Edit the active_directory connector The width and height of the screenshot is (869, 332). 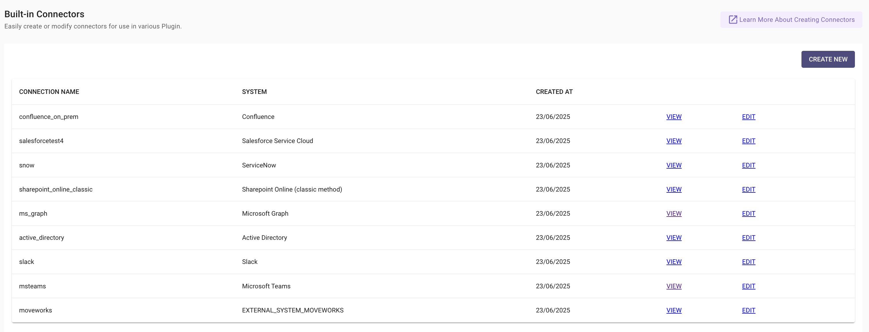(x=748, y=238)
